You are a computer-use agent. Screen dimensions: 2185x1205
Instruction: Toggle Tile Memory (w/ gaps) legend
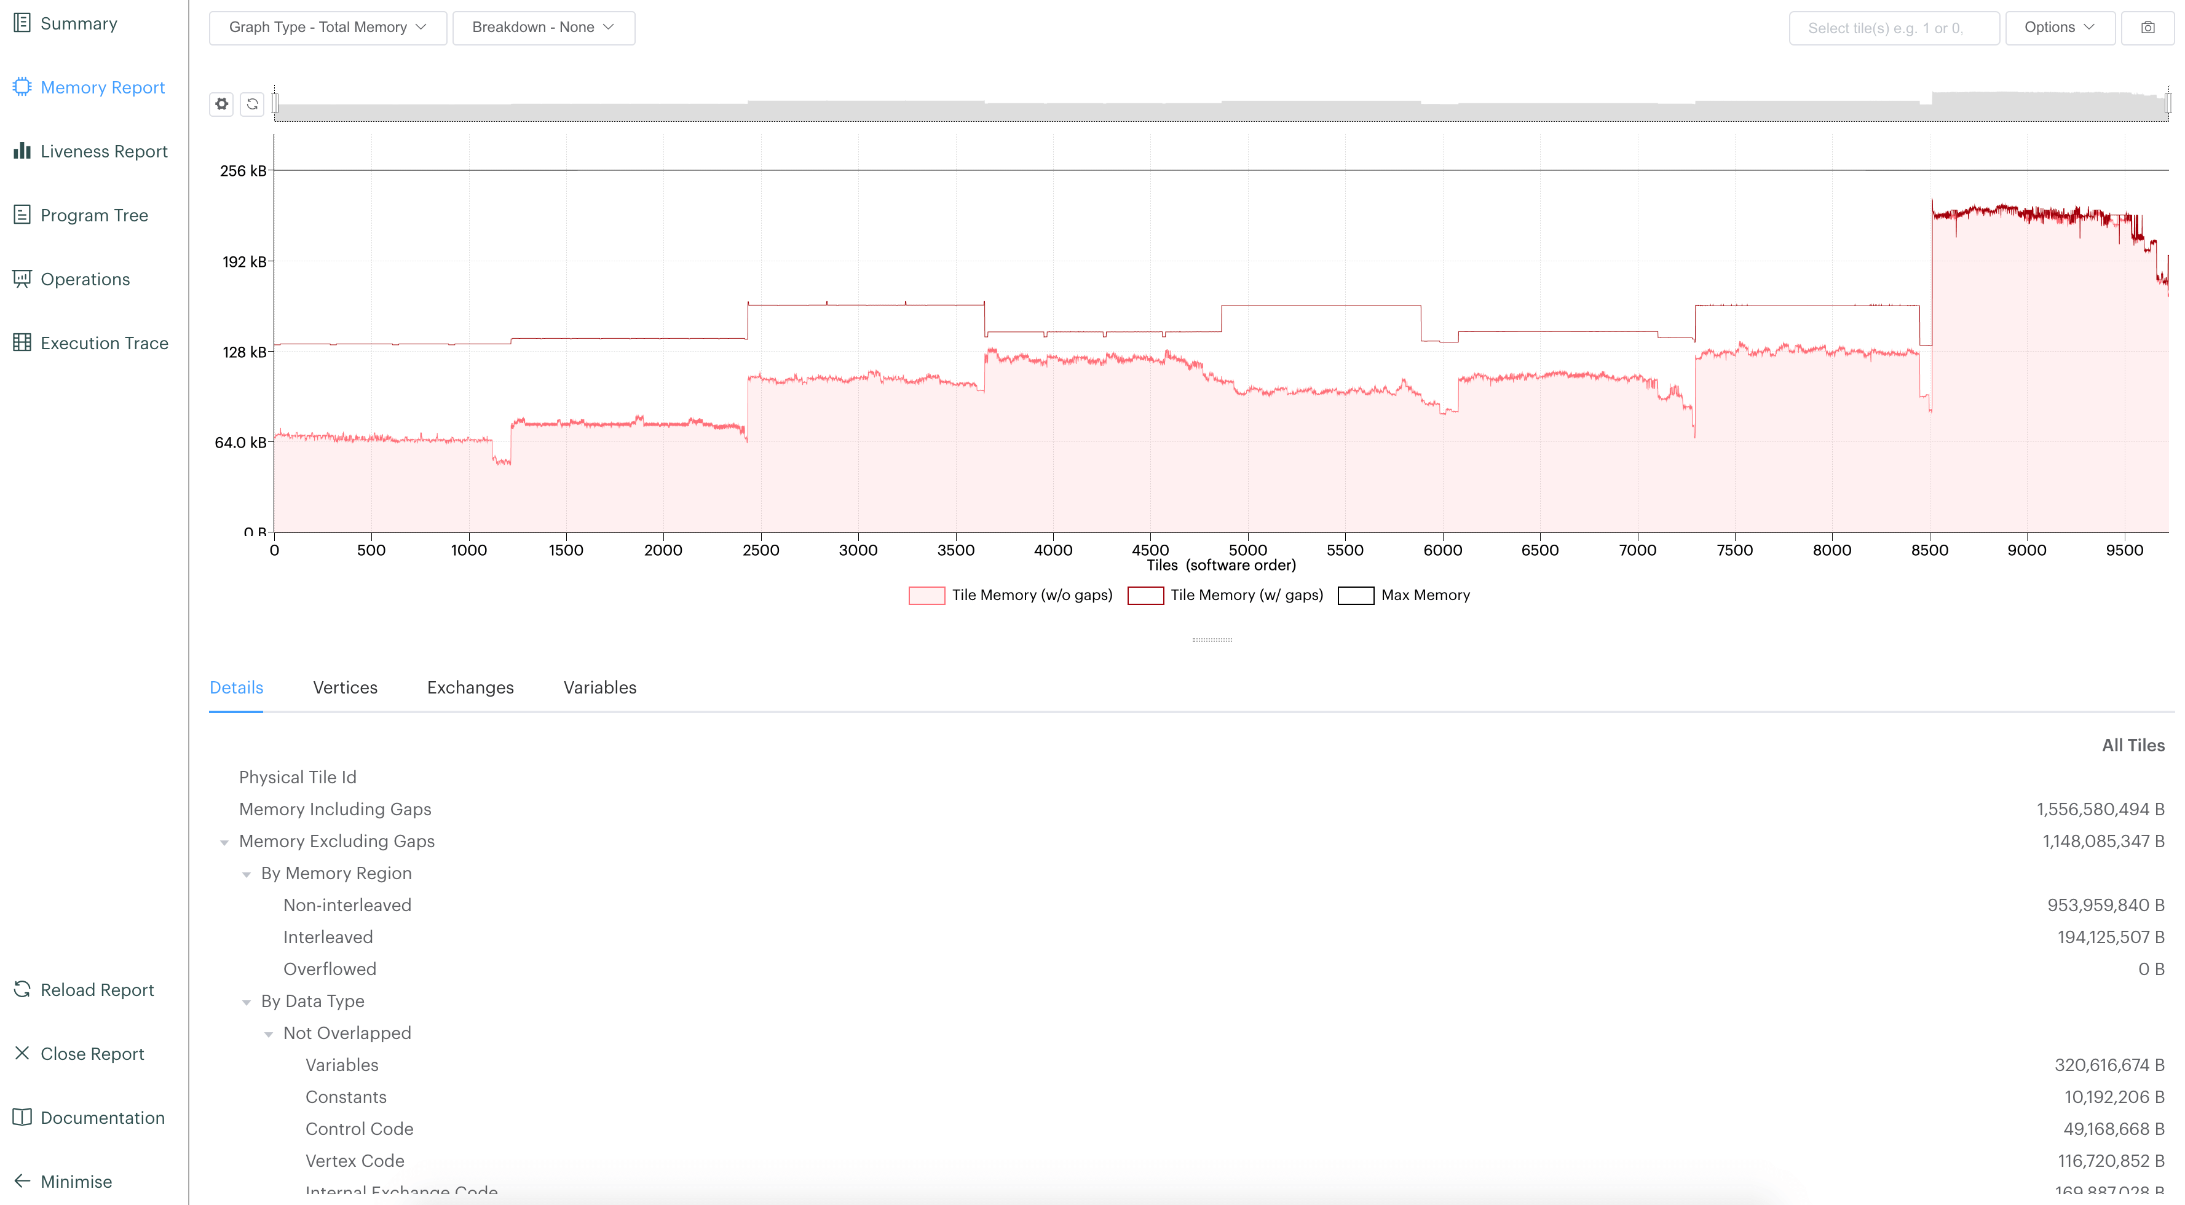point(1145,595)
